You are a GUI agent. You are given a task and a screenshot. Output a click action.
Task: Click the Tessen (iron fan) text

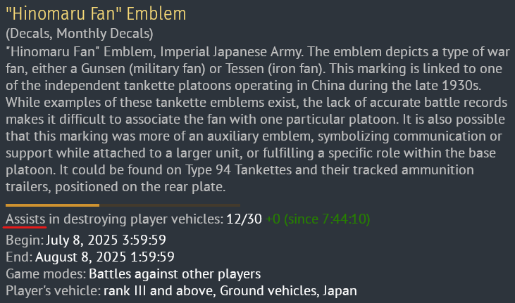pyautogui.click(x=275, y=69)
